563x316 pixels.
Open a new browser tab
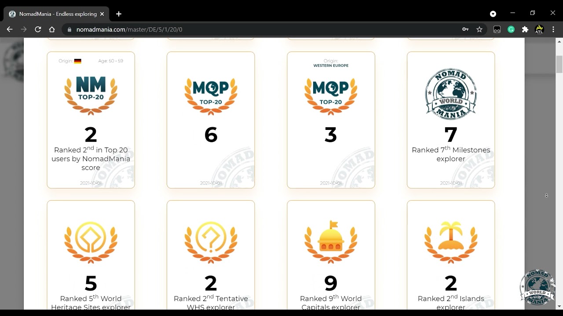point(119,14)
